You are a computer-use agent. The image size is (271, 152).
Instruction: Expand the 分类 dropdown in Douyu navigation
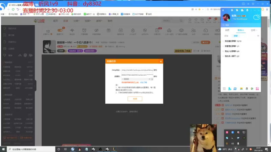[x=76, y=21]
